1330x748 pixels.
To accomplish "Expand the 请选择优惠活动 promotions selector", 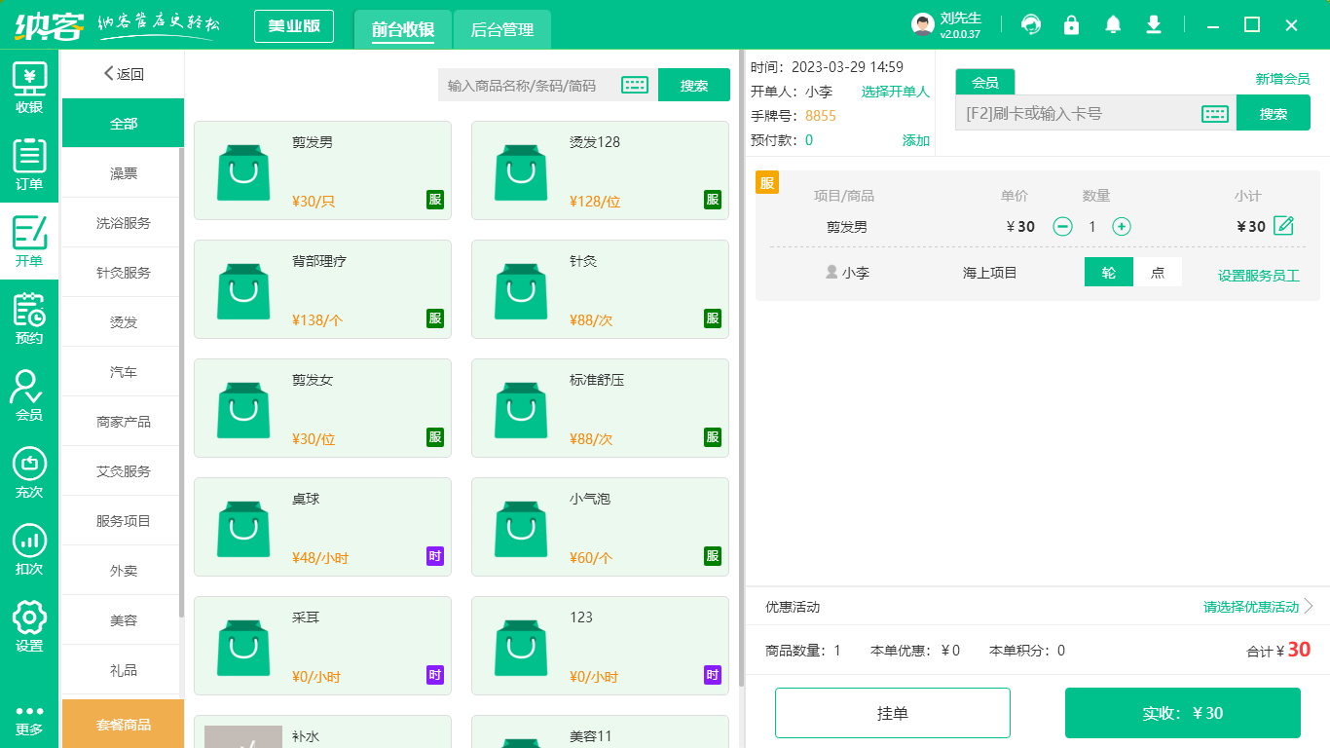I will point(1250,606).
